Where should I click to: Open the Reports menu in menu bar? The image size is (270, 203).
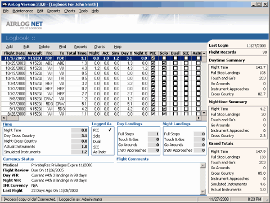click(x=53, y=11)
